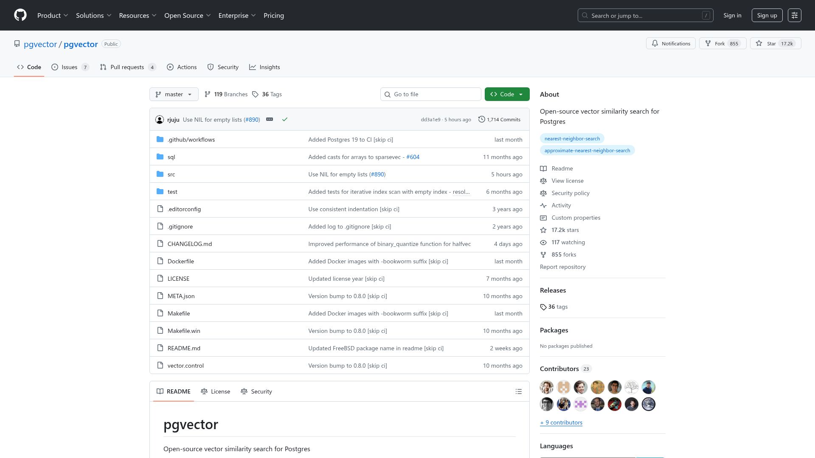Switch to the Insights tab
Image resolution: width=815 pixels, height=458 pixels.
click(264, 67)
